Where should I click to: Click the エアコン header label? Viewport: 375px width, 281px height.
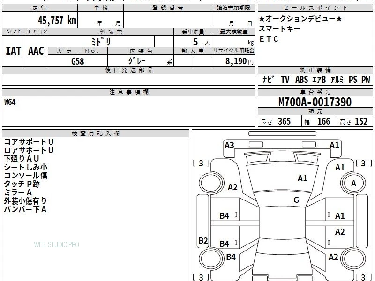[37, 31]
